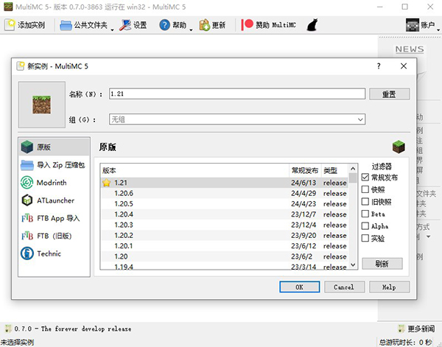The width and height of the screenshot is (442, 347).
Task: Click the MultiMC cat icon in toolbar
Action: pyautogui.click(x=312, y=25)
